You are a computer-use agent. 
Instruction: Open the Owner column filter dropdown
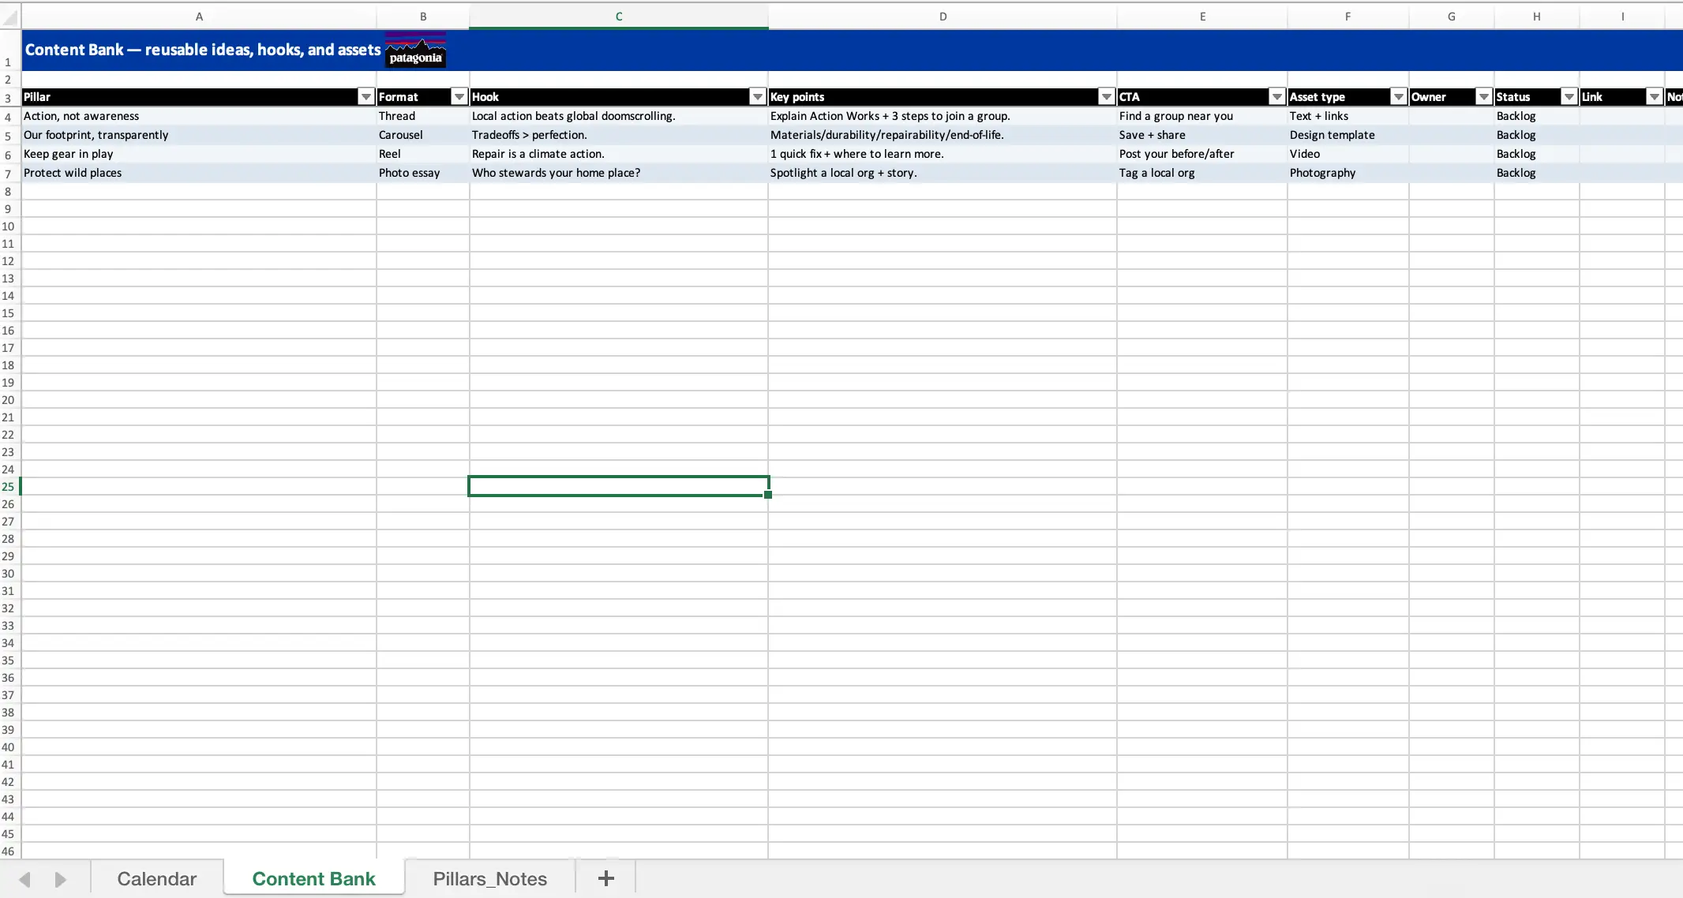[x=1483, y=97]
